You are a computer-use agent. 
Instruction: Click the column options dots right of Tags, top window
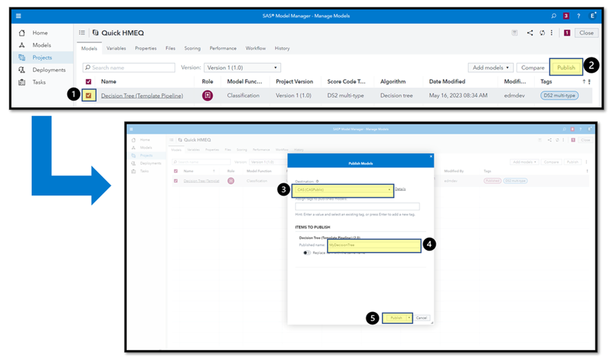point(589,82)
